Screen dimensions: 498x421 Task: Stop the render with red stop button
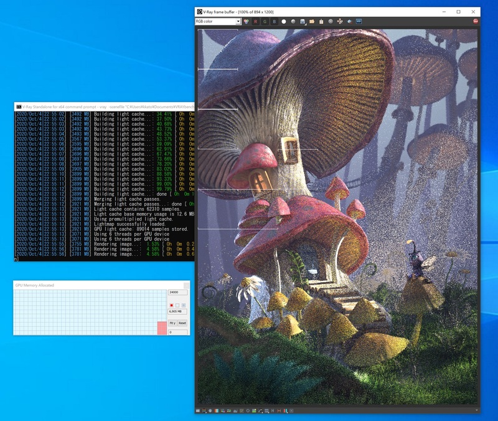476,21
